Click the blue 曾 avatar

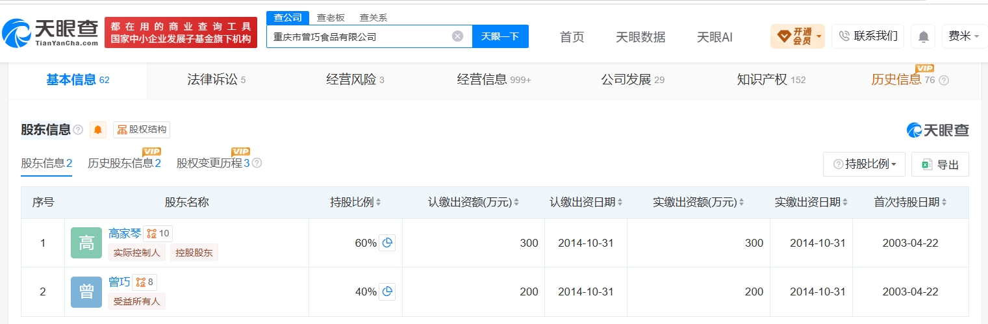[x=86, y=292]
